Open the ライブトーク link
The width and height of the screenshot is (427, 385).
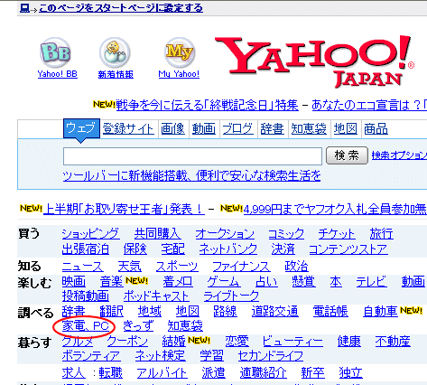(231, 296)
